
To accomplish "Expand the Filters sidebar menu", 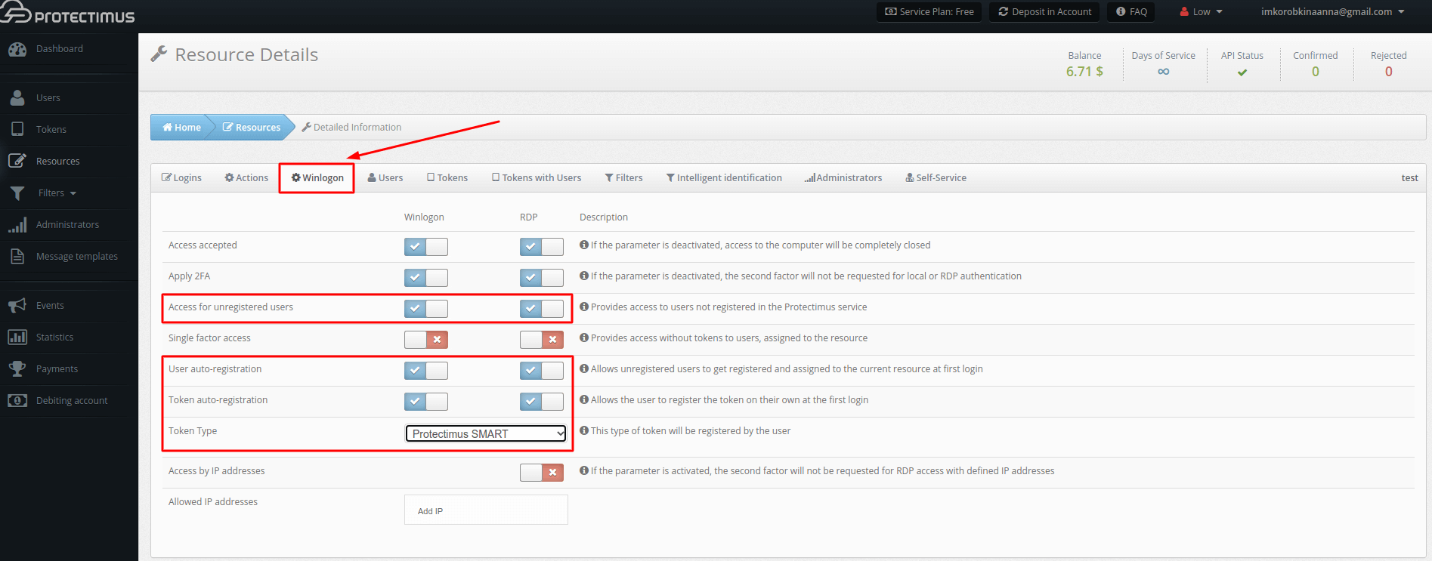I will [x=57, y=193].
